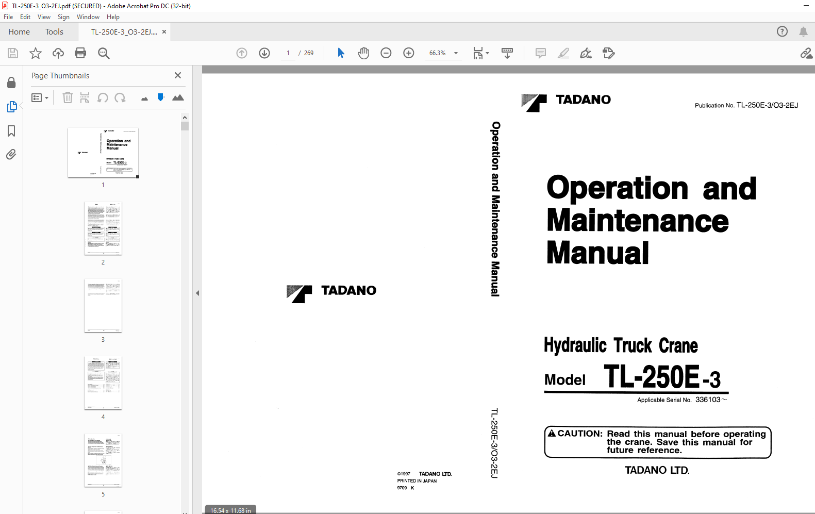Collapse the navigation pane arrow

(197, 293)
